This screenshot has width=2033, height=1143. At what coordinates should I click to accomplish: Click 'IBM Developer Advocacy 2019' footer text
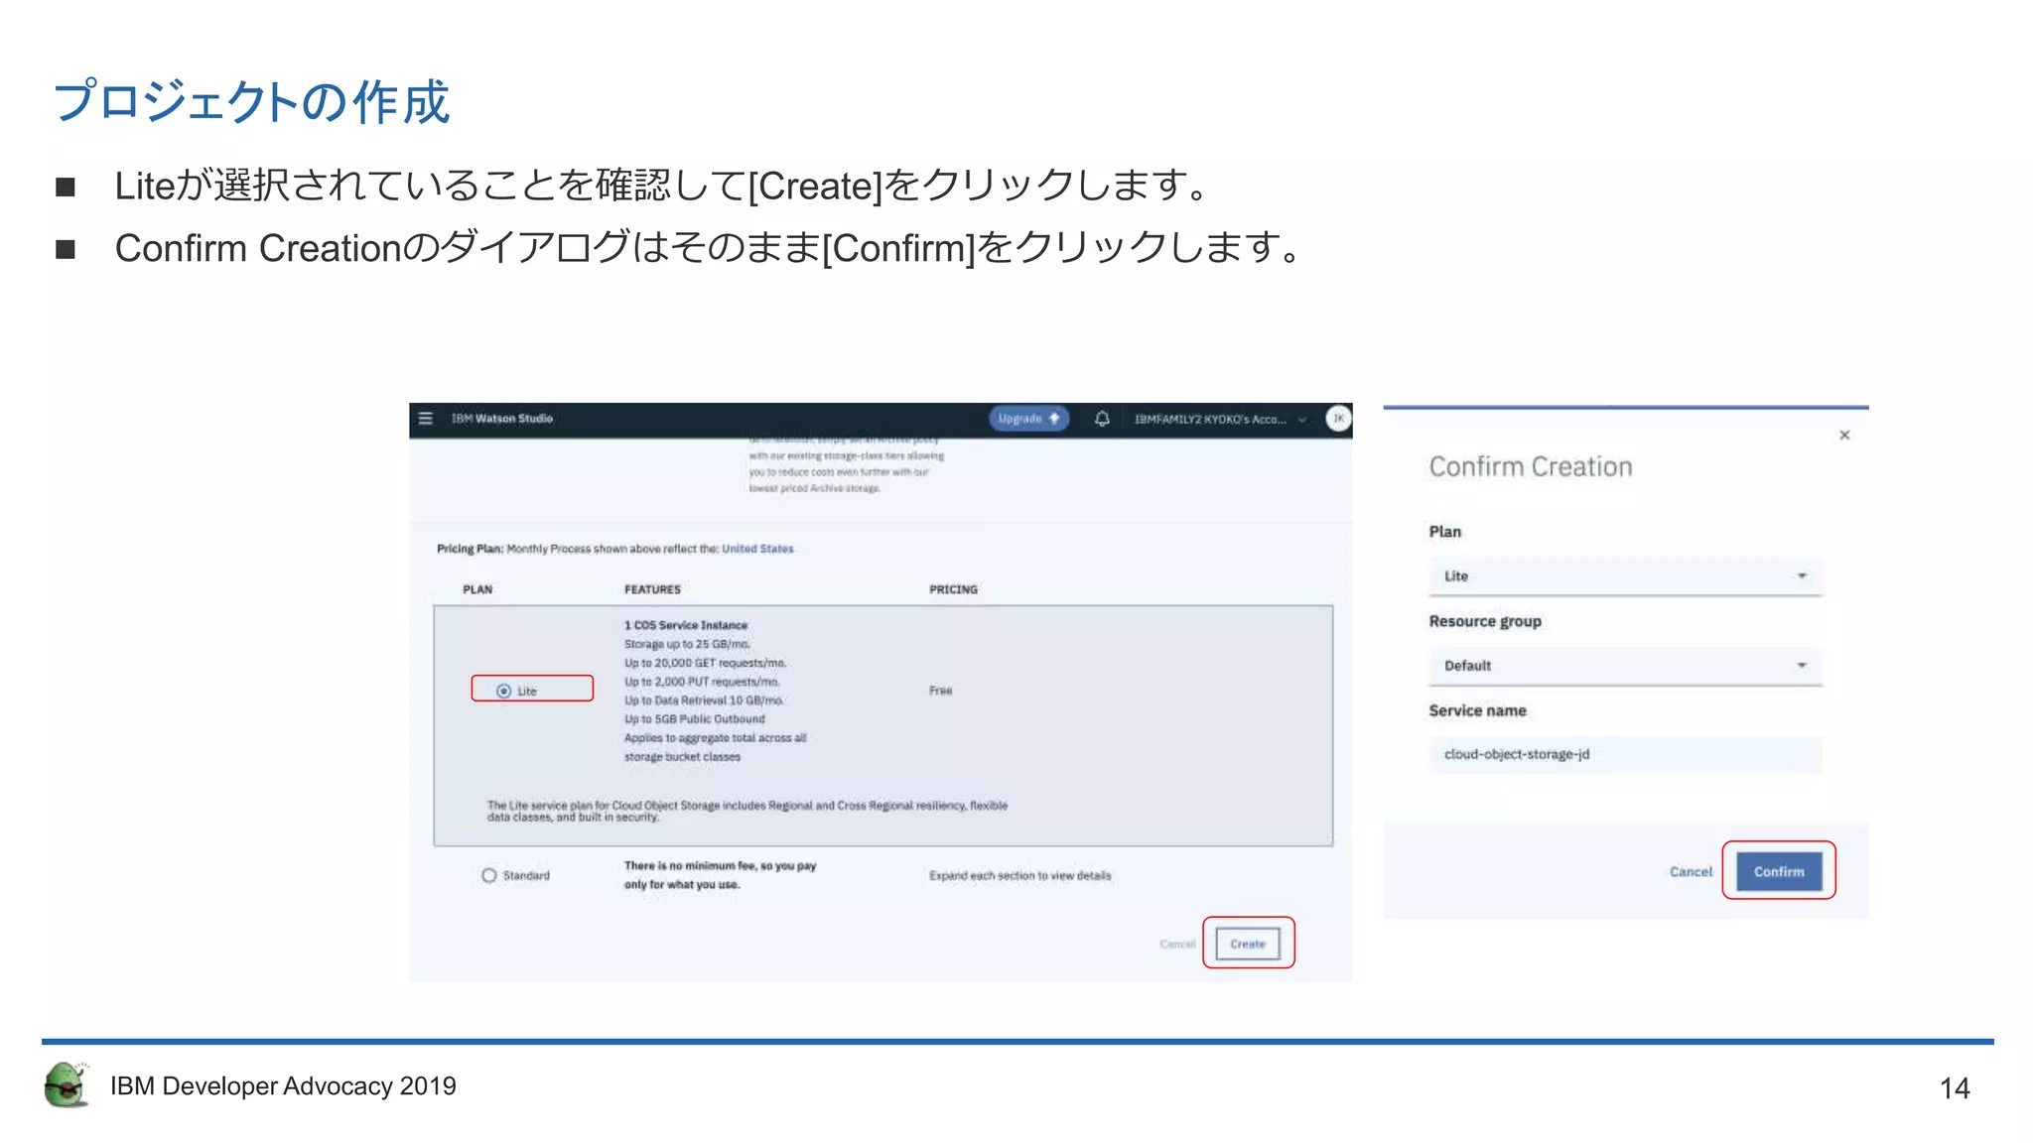pyautogui.click(x=283, y=1086)
